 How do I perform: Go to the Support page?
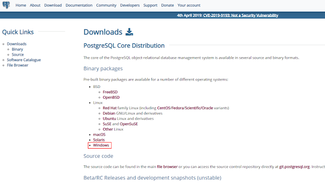pyautogui.click(x=150, y=5)
